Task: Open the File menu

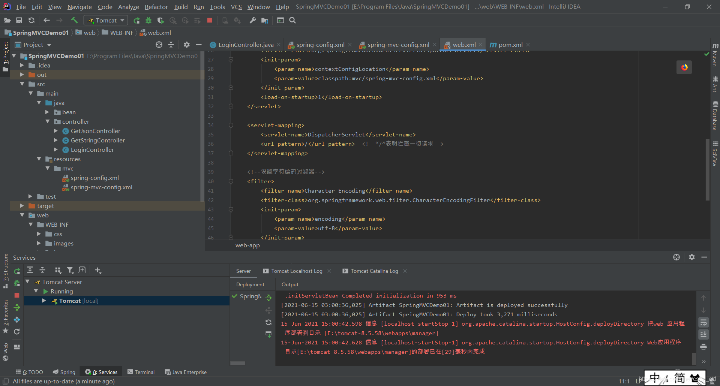Action: pos(21,7)
